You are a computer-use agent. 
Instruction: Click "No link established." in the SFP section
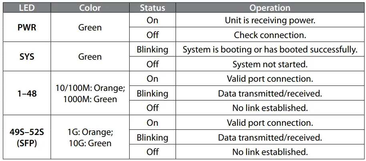[x=270, y=152]
